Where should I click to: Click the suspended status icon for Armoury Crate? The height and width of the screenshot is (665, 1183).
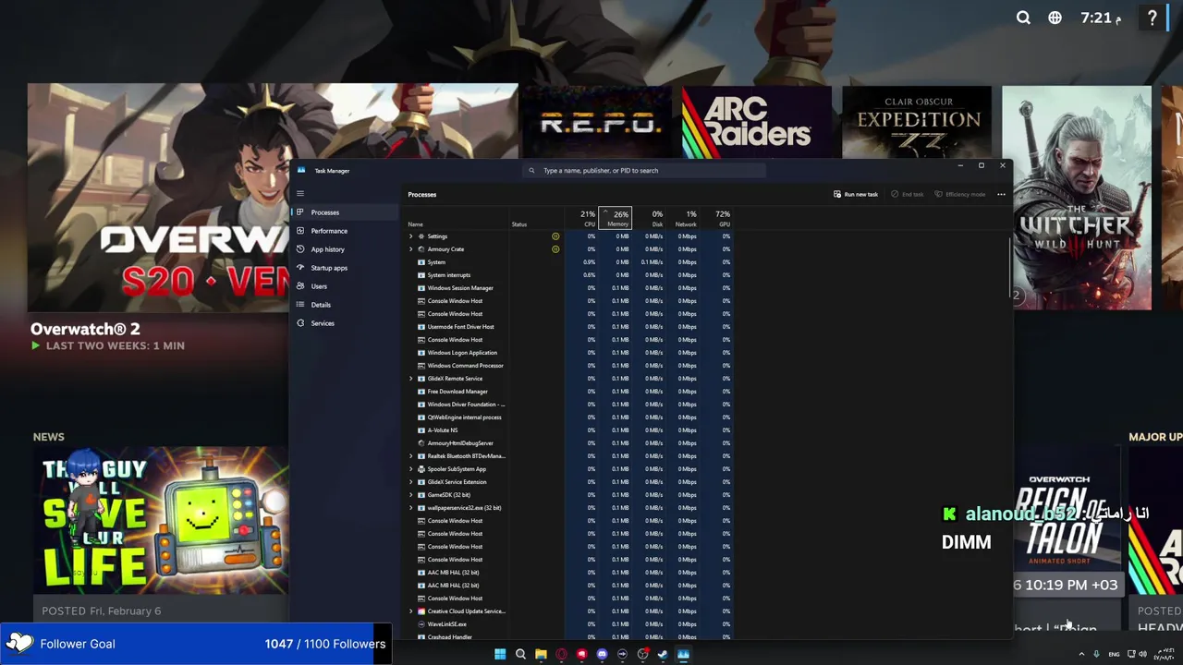(x=555, y=249)
